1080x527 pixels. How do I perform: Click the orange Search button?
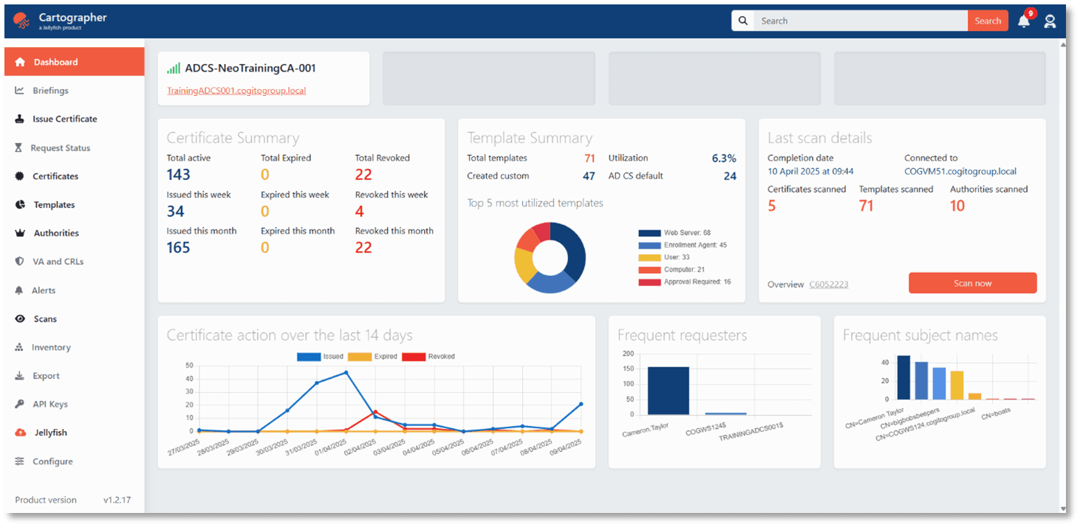point(988,21)
